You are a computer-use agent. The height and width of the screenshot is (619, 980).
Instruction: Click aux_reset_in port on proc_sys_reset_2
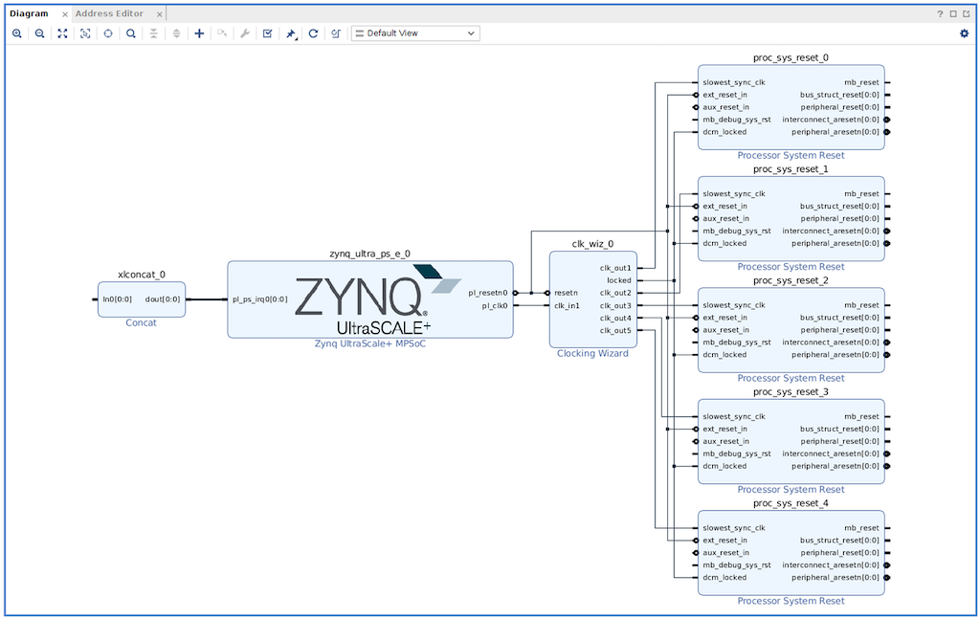click(x=725, y=330)
